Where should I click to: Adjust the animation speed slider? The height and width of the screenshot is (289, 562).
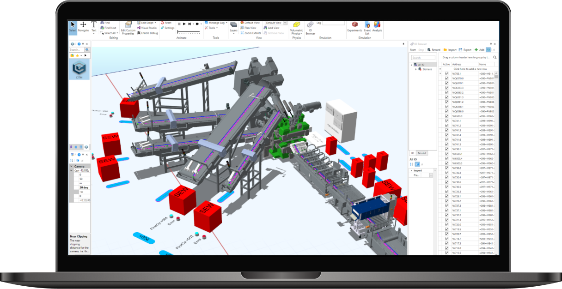coord(189,32)
